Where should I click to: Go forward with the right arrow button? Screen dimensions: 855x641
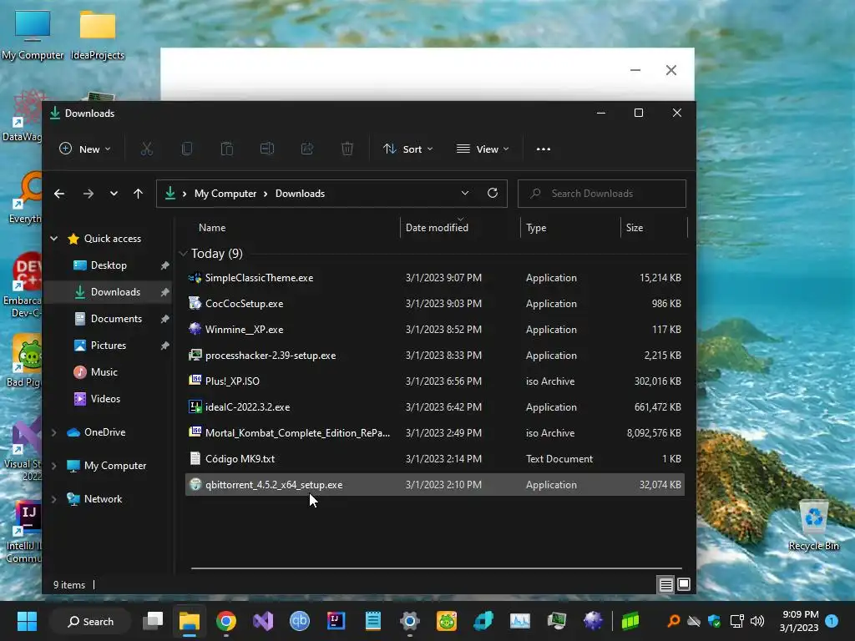click(x=89, y=194)
